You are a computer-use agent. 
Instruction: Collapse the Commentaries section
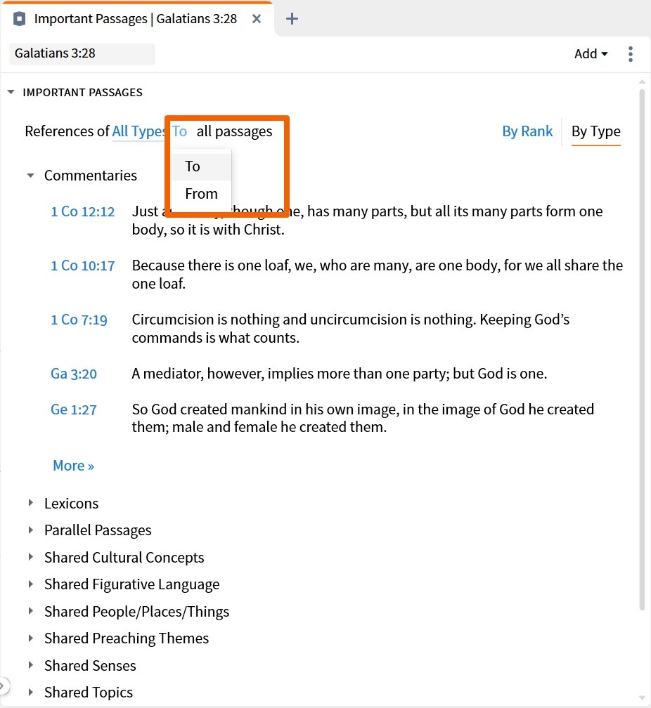[30, 176]
